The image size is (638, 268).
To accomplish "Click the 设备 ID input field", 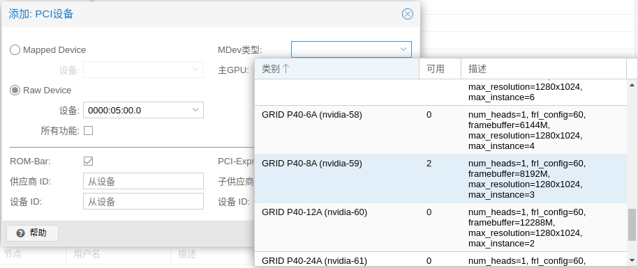I will point(143,201).
